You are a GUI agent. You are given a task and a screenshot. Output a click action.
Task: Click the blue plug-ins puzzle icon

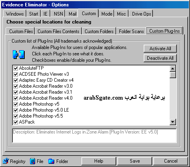click(x=19, y=54)
